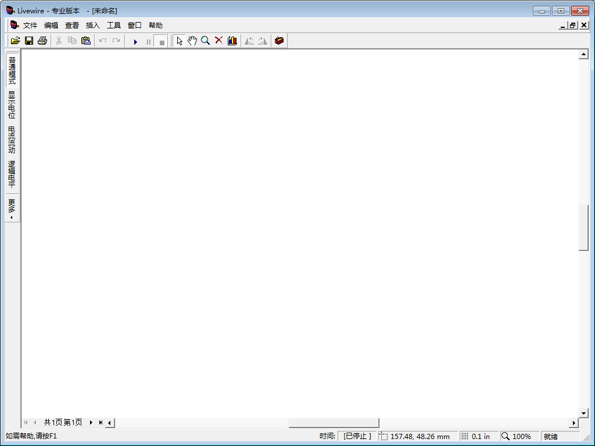This screenshot has height=446, width=595.
Task: Cut selection with the scissors icon
Action: click(59, 41)
